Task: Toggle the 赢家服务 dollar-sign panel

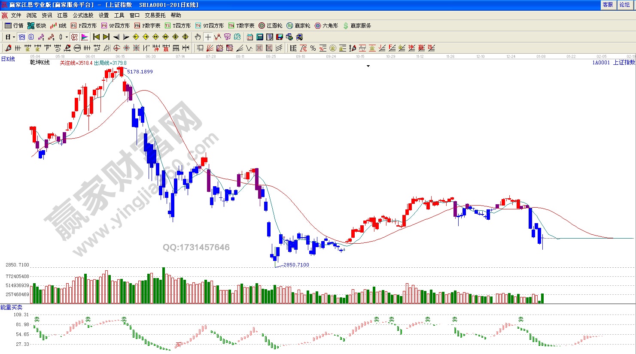Action: click(356, 26)
